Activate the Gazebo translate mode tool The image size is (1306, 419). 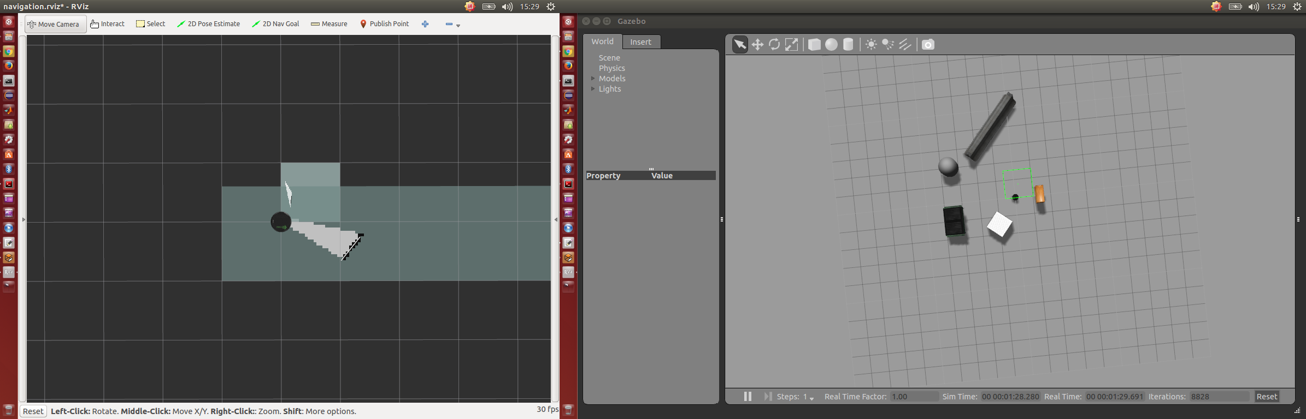click(757, 44)
